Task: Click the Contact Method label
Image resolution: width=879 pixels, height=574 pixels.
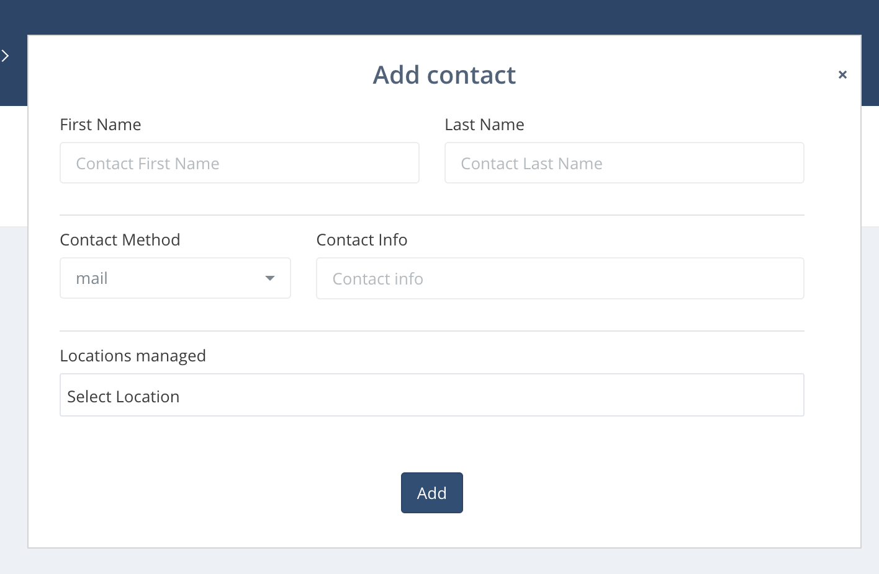Action: [120, 240]
